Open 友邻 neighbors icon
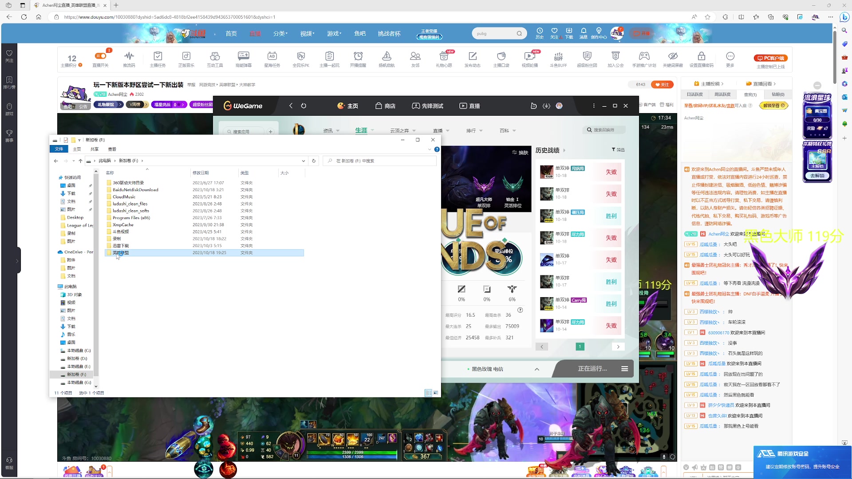The height and width of the screenshot is (479, 852). [415, 56]
